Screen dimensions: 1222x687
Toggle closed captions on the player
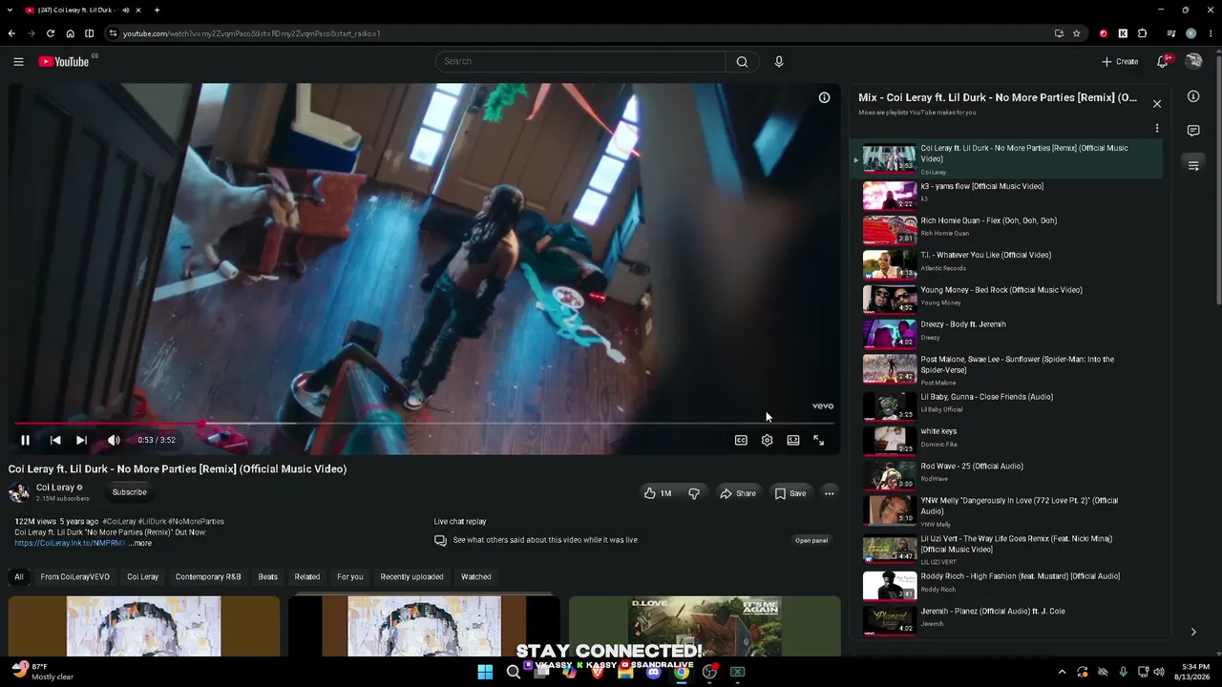click(x=741, y=440)
